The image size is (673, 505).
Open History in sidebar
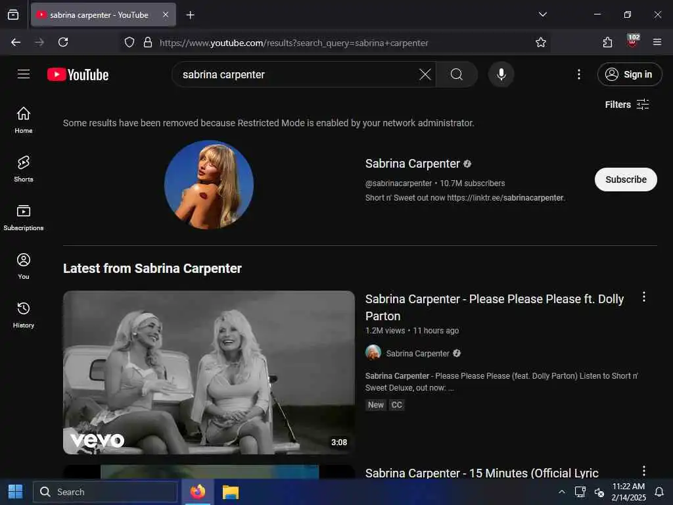[x=24, y=315]
